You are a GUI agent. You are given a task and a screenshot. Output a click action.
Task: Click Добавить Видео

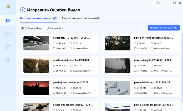tap(32, 28)
